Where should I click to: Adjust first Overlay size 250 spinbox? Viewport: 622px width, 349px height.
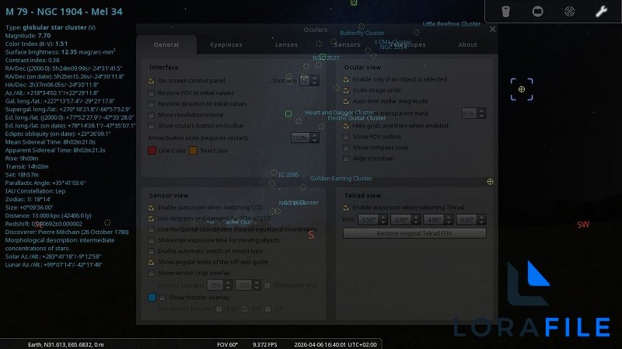click(219, 284)
